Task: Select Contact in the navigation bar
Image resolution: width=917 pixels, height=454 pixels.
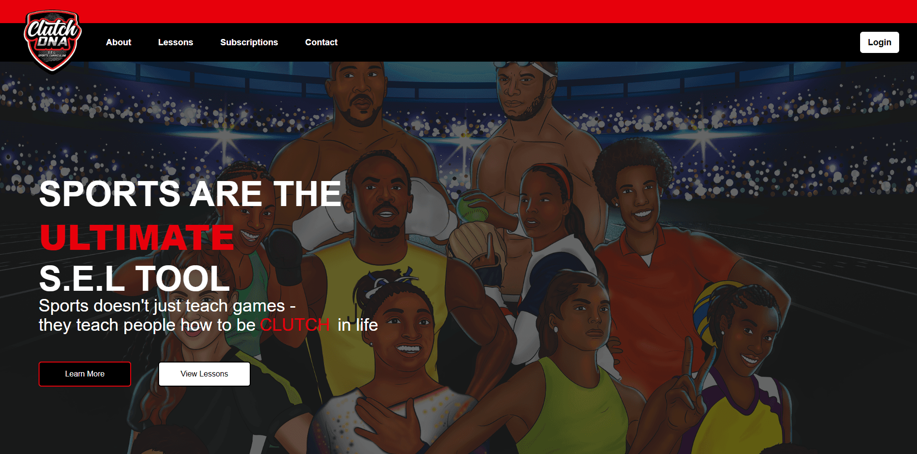Action: 321,42
